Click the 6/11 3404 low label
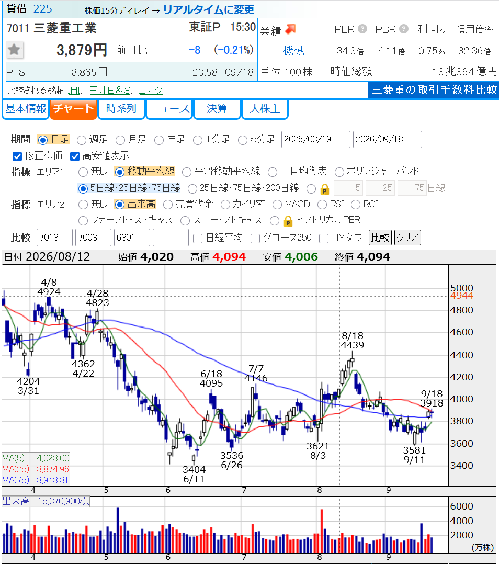The height and width of the screenshot is (564, 499). coord(194,475)
